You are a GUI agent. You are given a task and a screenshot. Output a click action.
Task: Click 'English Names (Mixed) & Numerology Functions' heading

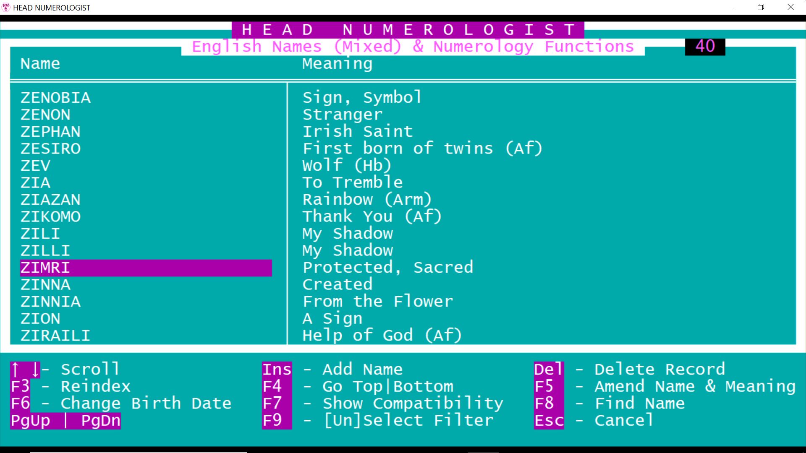pyautogui.click(x=413, y=47)
